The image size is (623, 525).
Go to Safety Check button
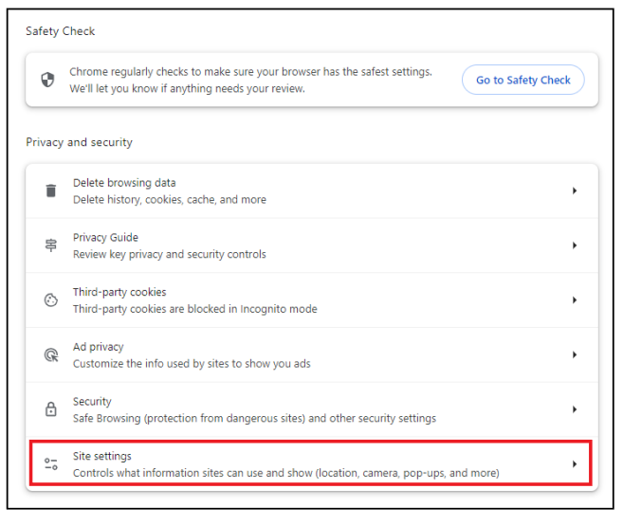tap(522, 80)
